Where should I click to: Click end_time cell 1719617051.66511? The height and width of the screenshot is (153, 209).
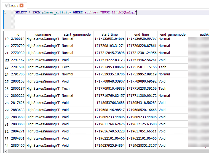(x=141, y=131)
